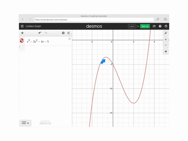The image size is (188, 141).
Task: Open the hamburger menu beside Untitled Graph
Action: (22, 26)
